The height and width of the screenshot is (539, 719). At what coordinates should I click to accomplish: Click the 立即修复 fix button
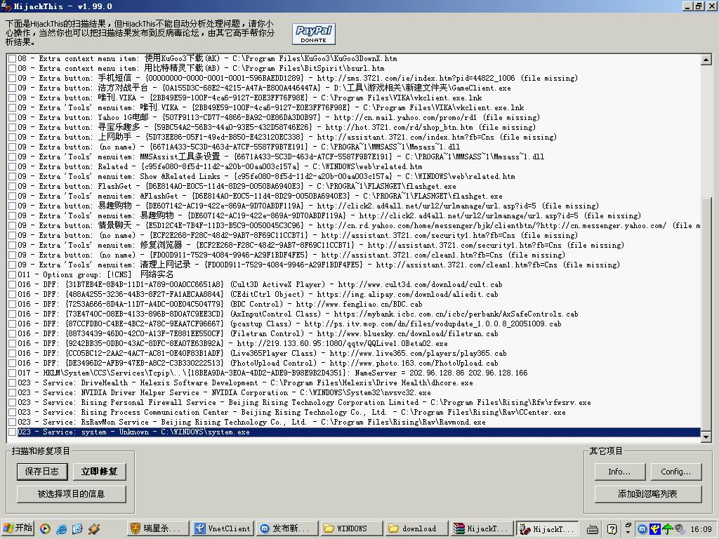[99, 471]
